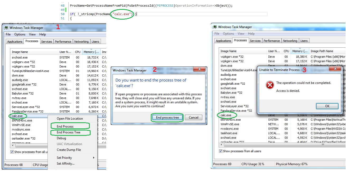Click the 'Processes: 68' status bar entry
This screenshot has height=171, width=346.
(14, 165)
